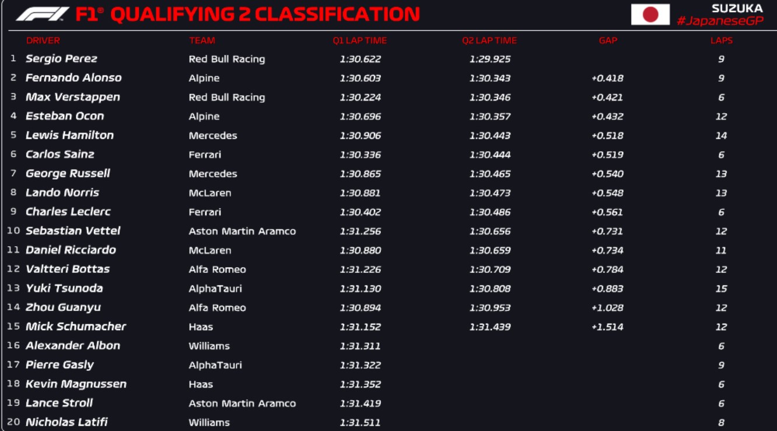Click the LAPS column header
This screenshot has height=431, width=777.
point(721,40)
